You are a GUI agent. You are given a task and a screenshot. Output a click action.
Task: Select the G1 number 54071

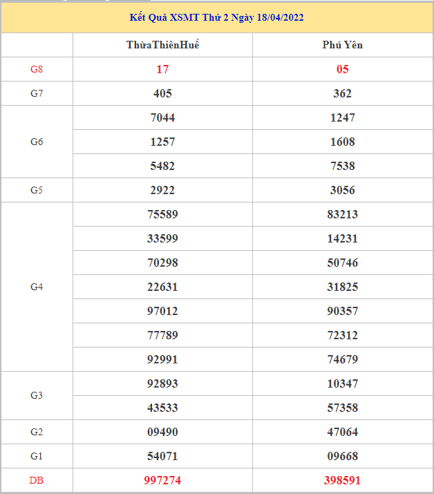click(162, 456)
